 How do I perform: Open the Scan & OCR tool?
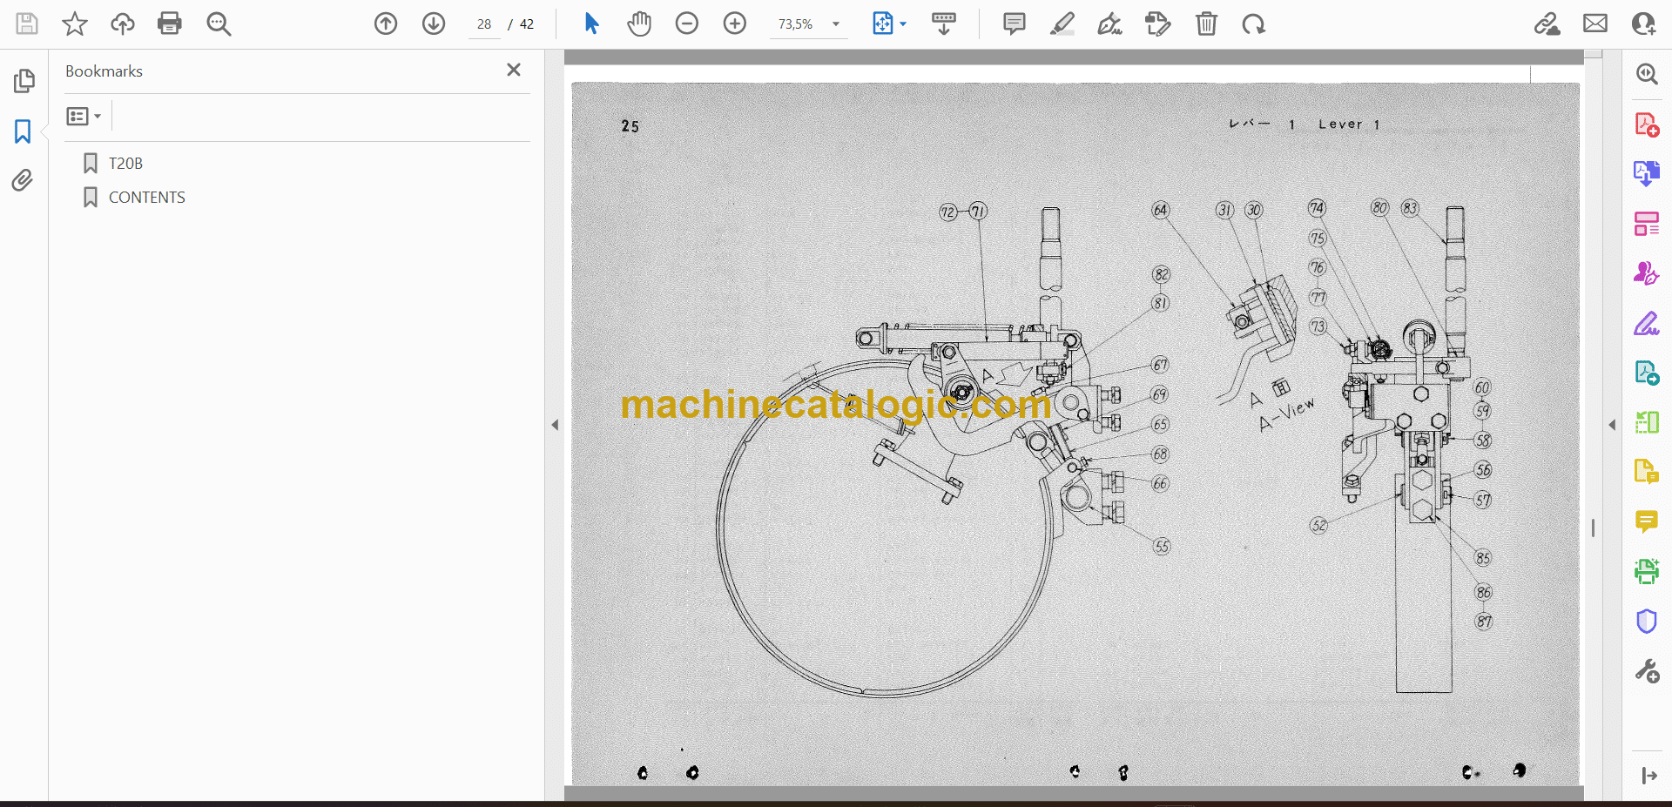[x=1647, y=571]
